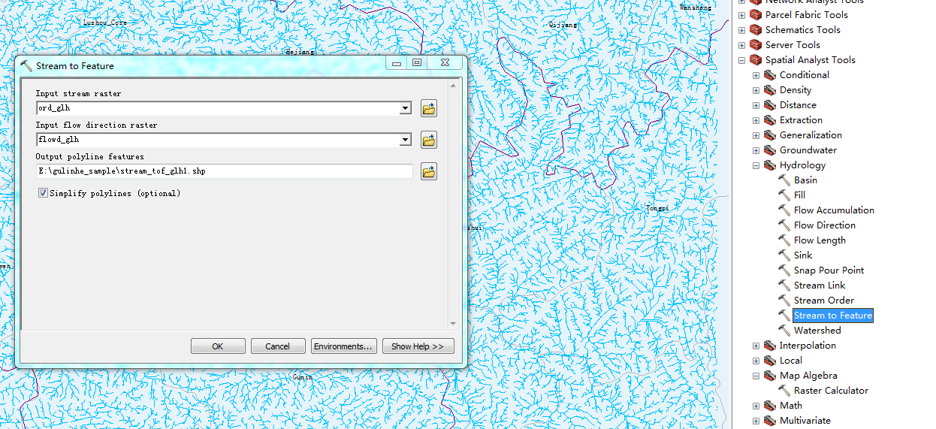The image size is (936, 429).
Task: Expand the Math toolset
Action: (756, 406)
